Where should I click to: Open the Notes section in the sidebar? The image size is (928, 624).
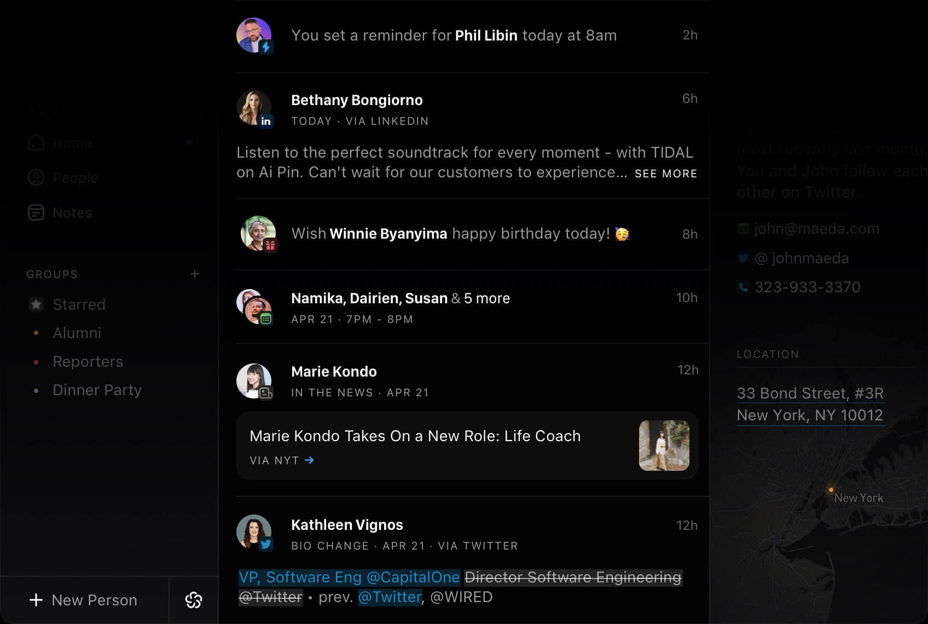(x=72, y=212)
